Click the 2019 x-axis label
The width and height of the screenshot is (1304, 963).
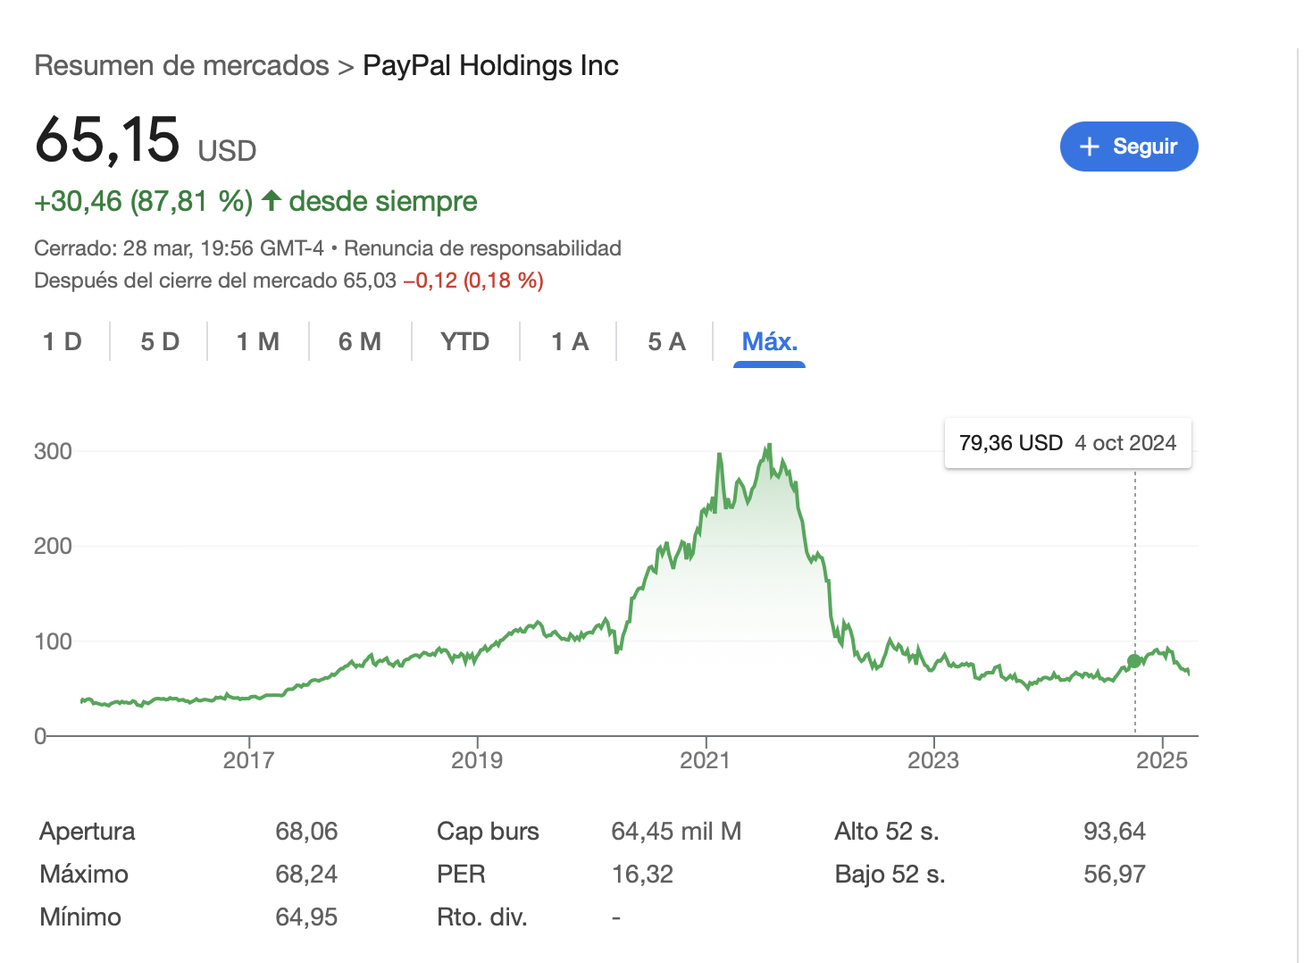[477, 760]
